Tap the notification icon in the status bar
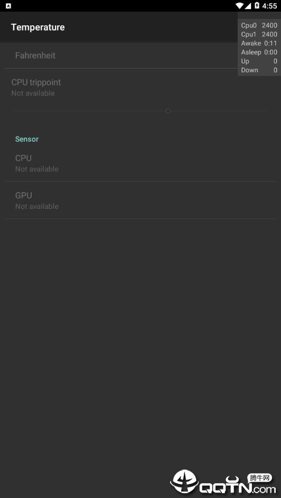Image resolution: width=281 pixels, height=498 pixels. pyautogui.click(x=8, y=6)
